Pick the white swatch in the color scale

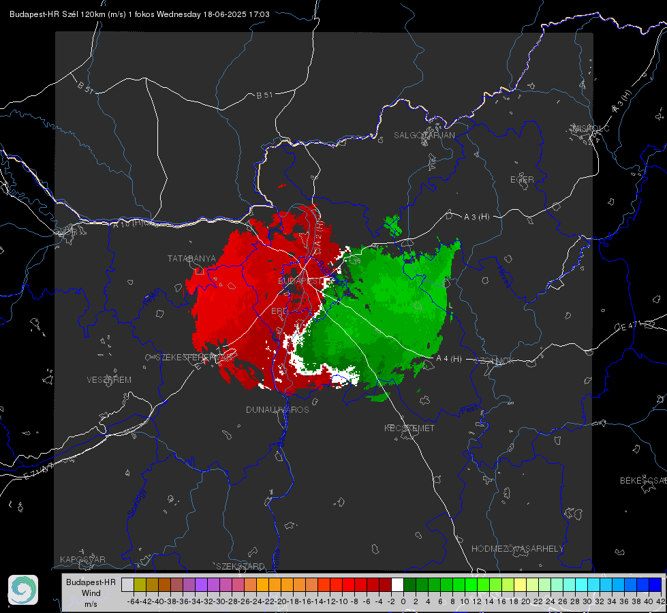coord(397,584)
